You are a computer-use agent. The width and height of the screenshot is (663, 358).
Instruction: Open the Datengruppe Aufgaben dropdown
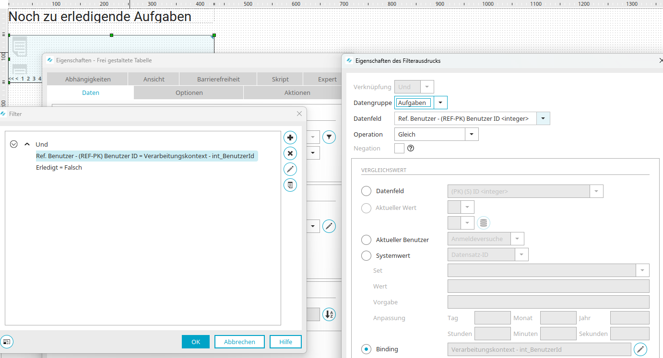pos(440,103)
